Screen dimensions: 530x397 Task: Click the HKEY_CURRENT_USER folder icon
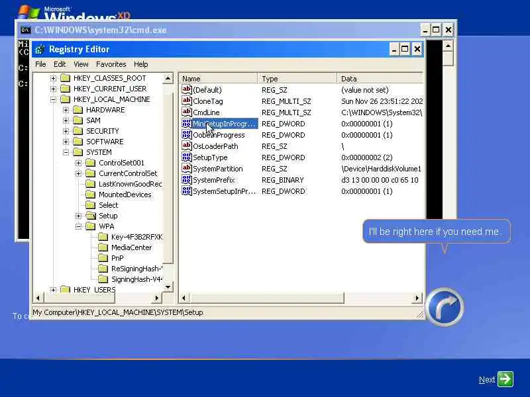(65, 89)
